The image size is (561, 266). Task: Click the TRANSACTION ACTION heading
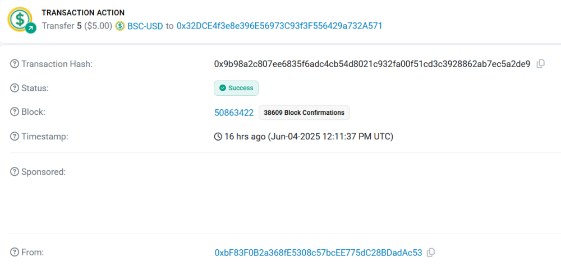(83, 12)
